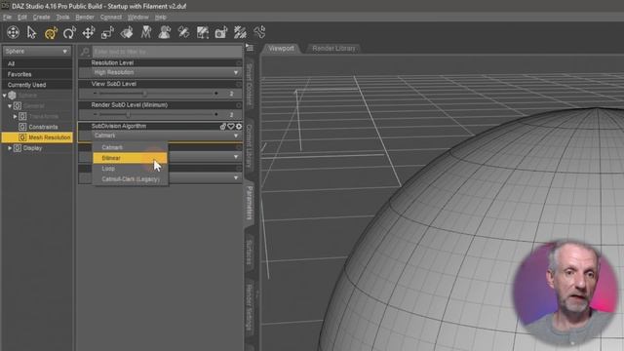Show Currently Used parameters filter
Image resolution: width=624 pixels, height=351 pixels.
coord(37,85)
